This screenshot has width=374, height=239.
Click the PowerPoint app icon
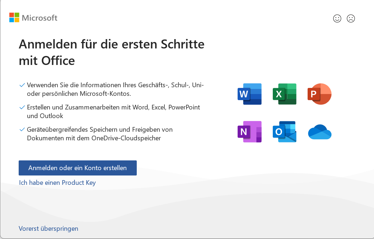tap(319, 94)
